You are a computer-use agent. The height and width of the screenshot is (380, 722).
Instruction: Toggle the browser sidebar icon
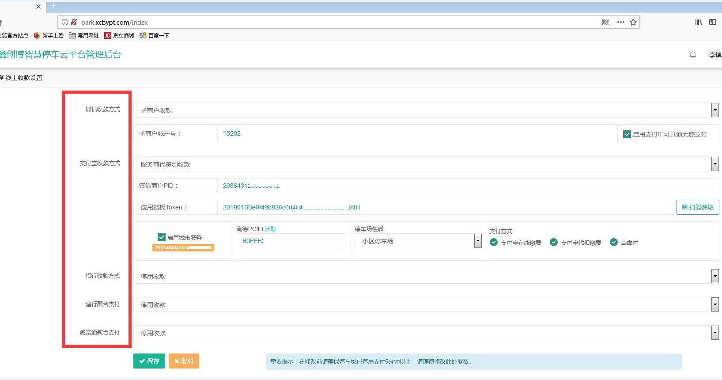712,22
